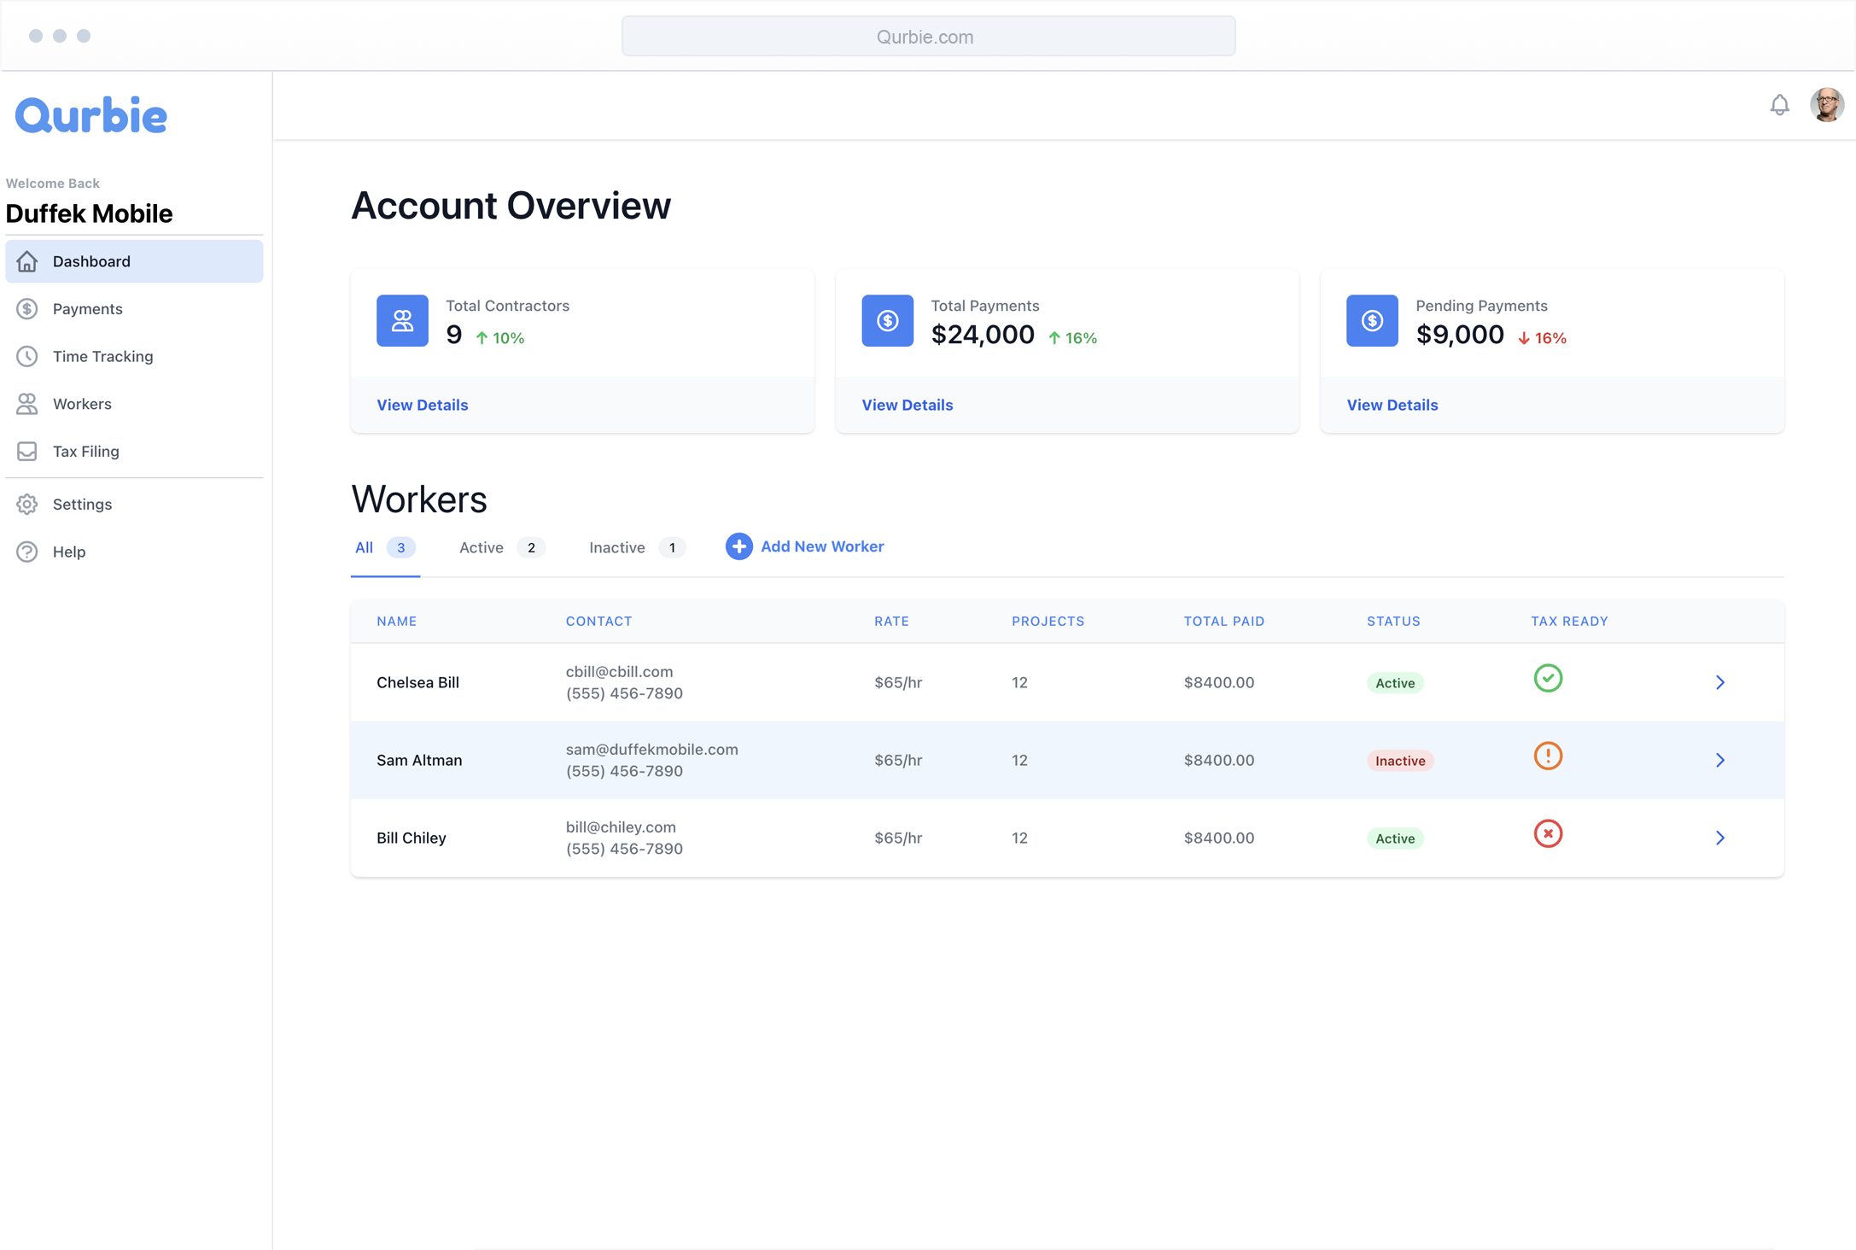
Task: Expand Chelsea Bill's row chevron
Action: 1719,682
